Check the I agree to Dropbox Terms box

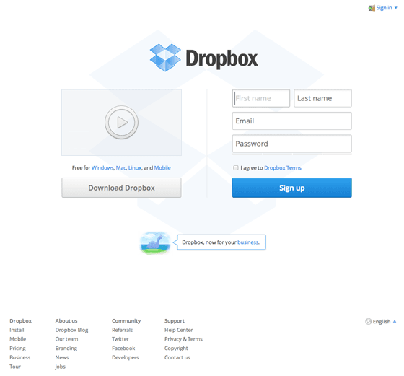click(x=235, y=167)
